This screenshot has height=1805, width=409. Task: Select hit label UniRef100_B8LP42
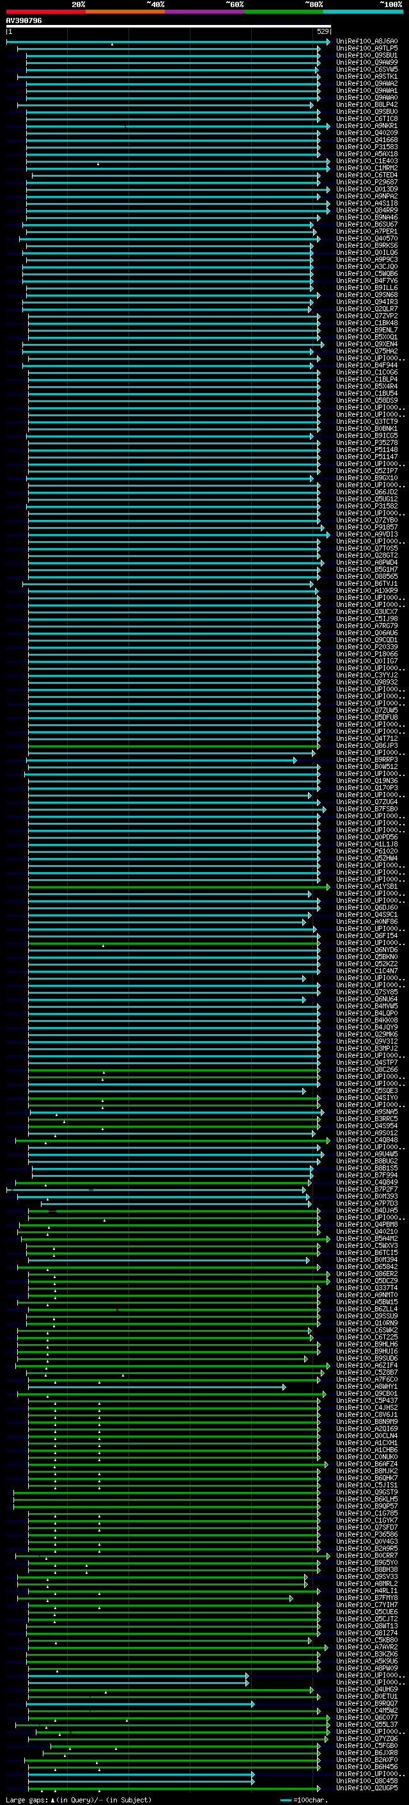(x=367, y=105)
